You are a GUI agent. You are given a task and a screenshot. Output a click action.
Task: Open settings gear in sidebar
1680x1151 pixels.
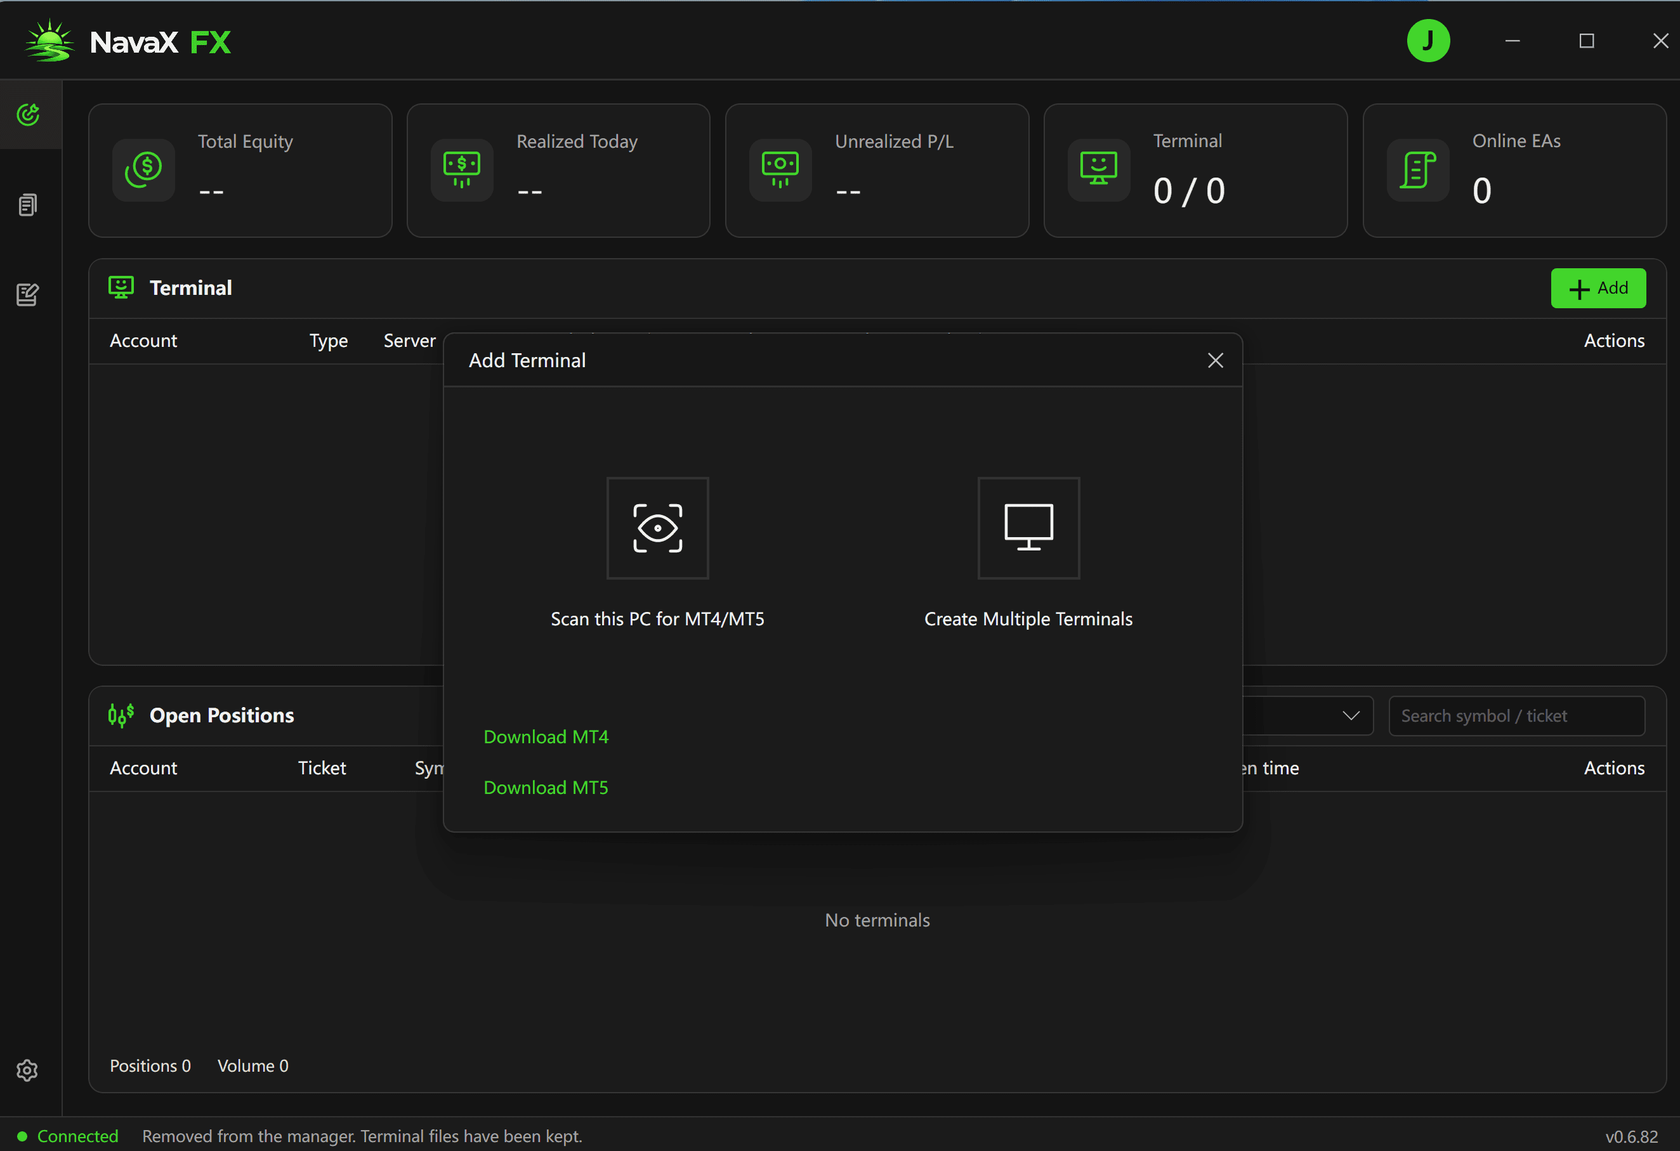[x=27, y=1070]
